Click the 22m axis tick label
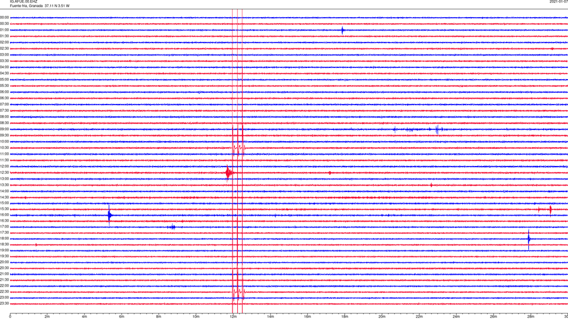 tap(419, 317)
